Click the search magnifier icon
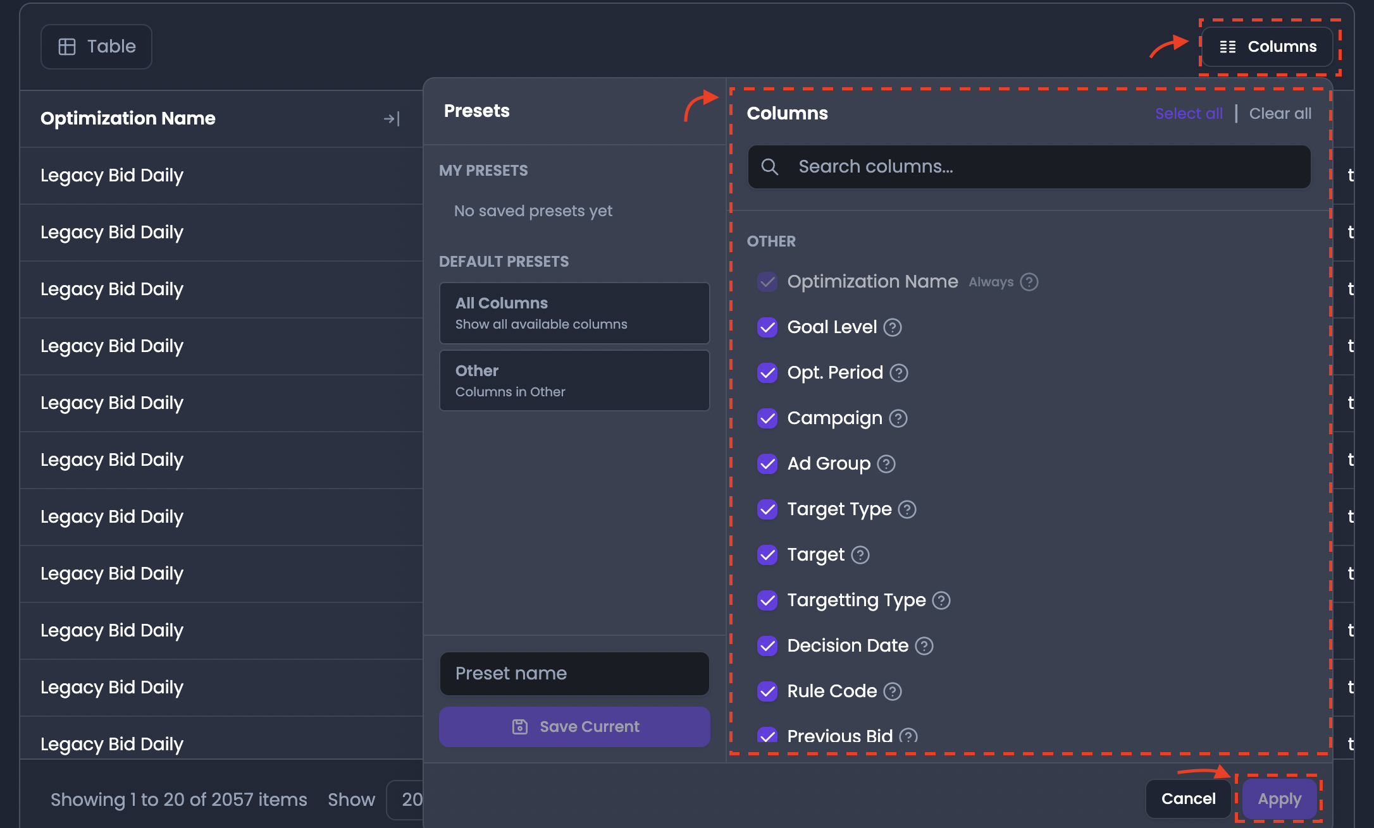Screen dimensions: 1374x828 [x=770, y=167]
